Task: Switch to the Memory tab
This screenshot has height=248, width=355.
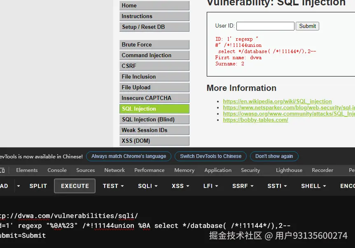Action: 184,170
